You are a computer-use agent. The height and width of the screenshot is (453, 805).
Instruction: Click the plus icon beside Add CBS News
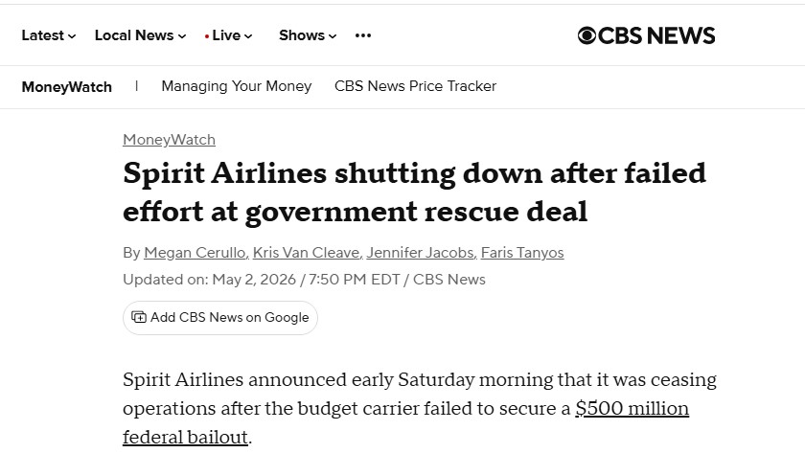click(139, 317)
